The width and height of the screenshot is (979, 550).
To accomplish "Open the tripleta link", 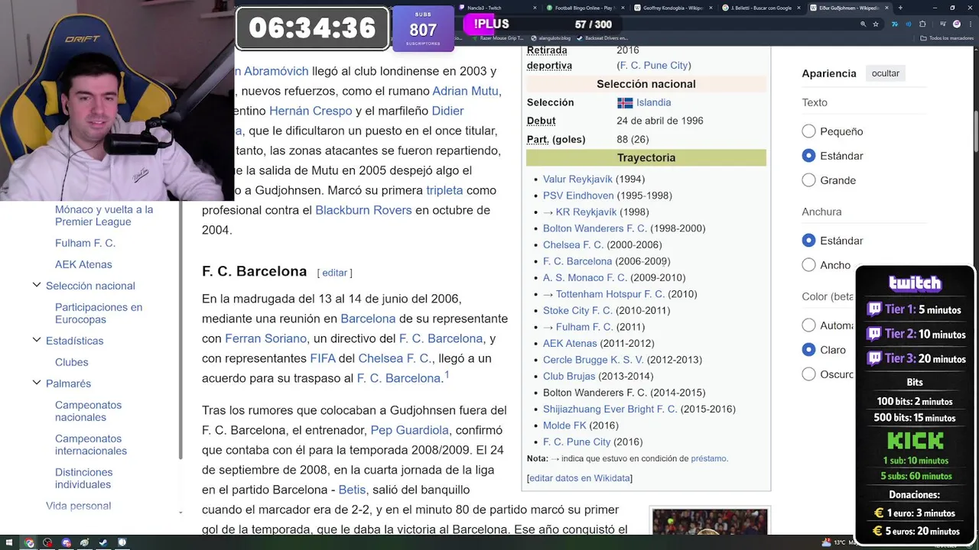I will 444,190.
